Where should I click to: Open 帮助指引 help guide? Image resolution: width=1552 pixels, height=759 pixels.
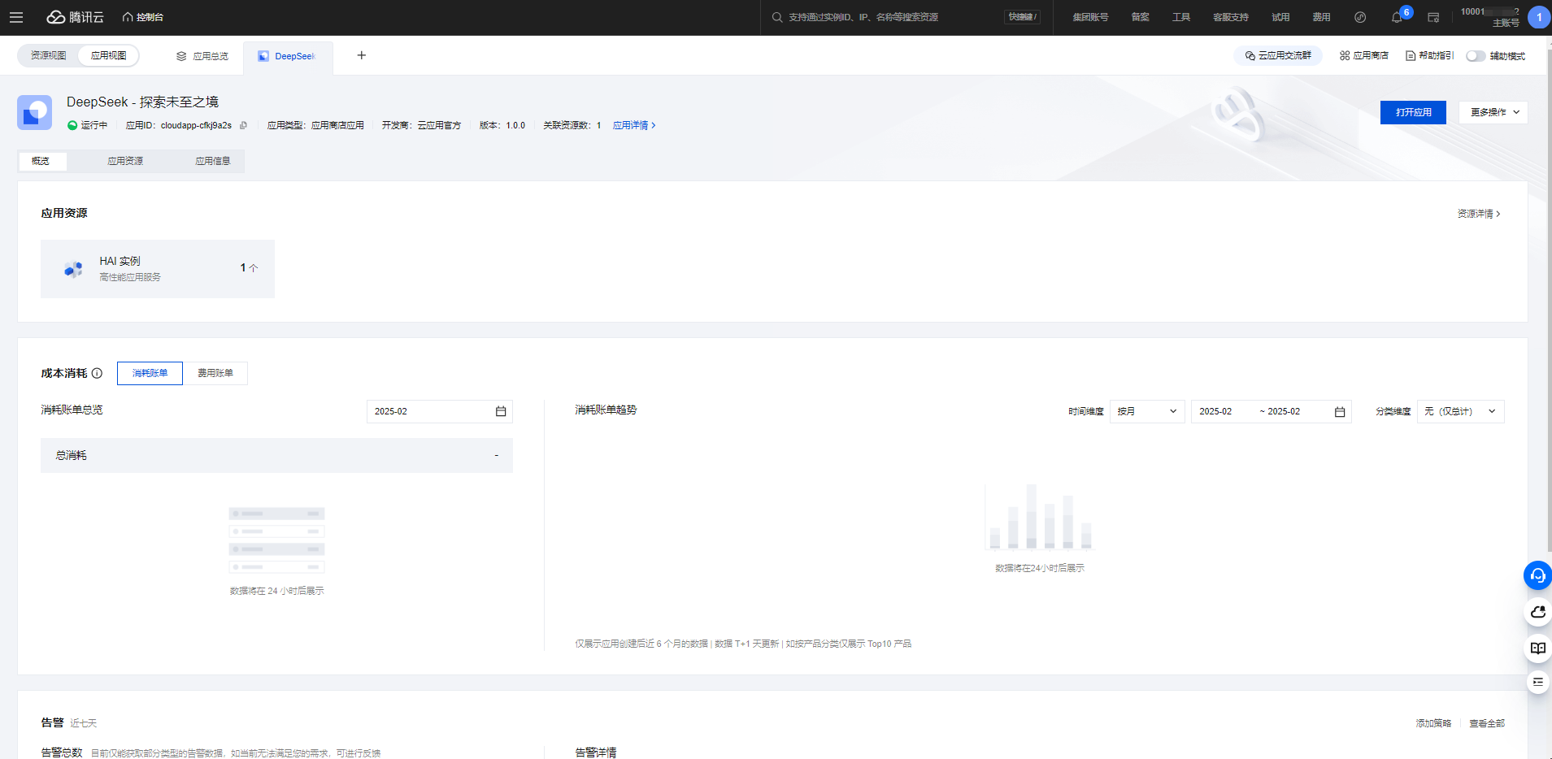pos(1429,55)
